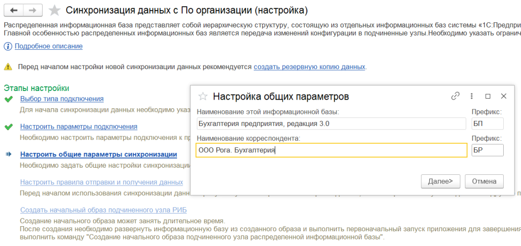The height and width of the screenshot is (246, 521).
Task: Select Настроить правила отправки и получения данных
Action: (x=101, y=182)
